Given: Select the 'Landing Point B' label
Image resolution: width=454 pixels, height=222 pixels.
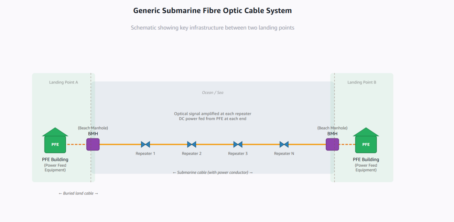Looking at the screenshot, I should pos(362,82).
